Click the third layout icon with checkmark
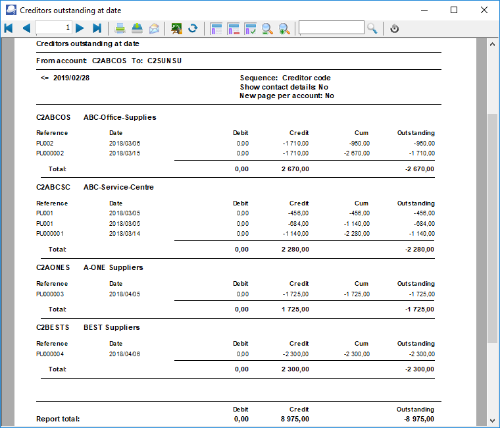 250,28
